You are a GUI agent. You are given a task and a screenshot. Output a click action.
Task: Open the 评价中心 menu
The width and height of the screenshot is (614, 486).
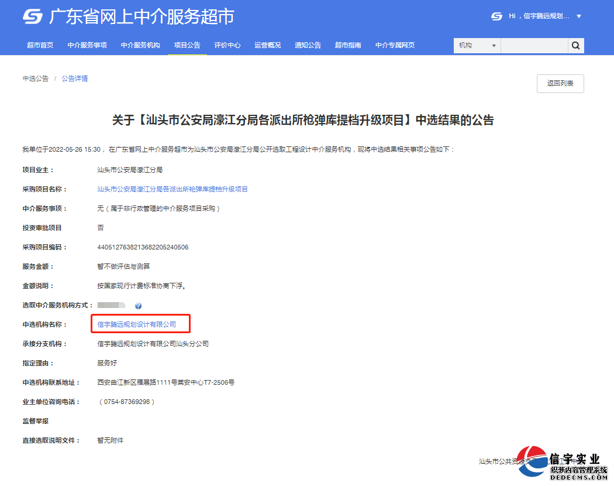(227, 45)
